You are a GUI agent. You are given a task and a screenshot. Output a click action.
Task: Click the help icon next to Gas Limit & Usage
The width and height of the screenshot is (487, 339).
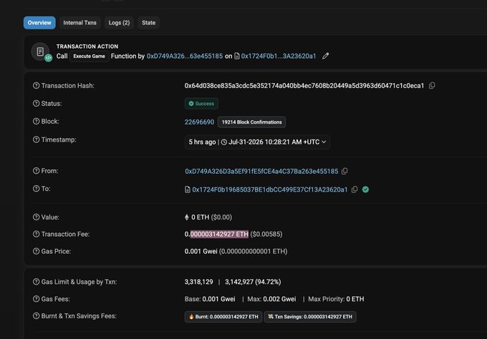click(x=36, y=282)
